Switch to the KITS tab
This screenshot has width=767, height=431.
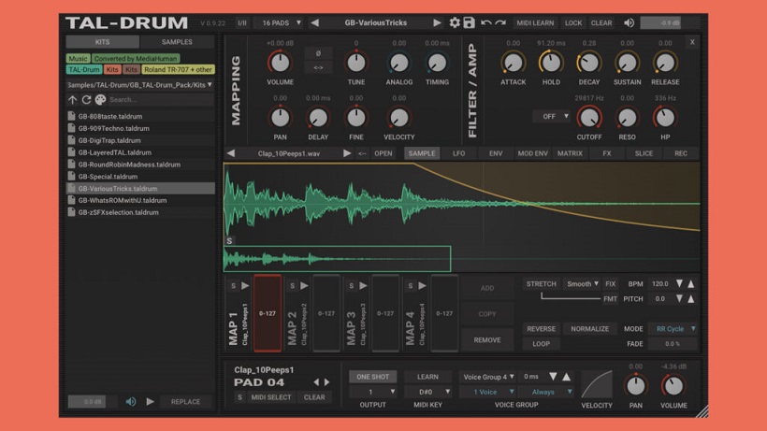coord(103,42)
